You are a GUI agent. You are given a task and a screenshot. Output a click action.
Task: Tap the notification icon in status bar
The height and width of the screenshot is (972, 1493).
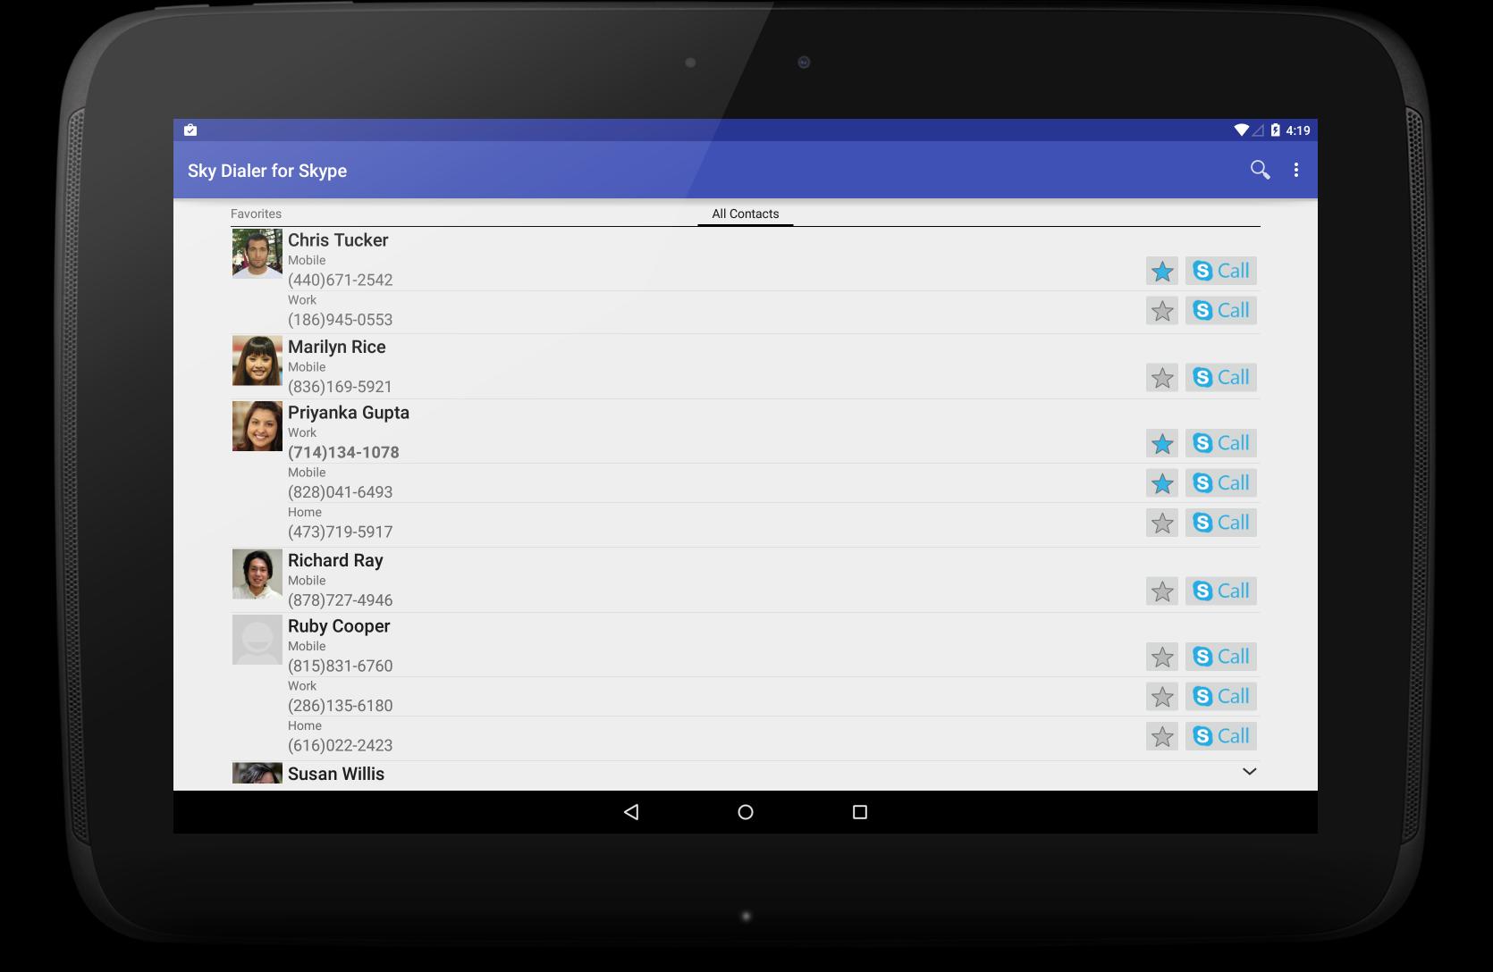point(190,130)
